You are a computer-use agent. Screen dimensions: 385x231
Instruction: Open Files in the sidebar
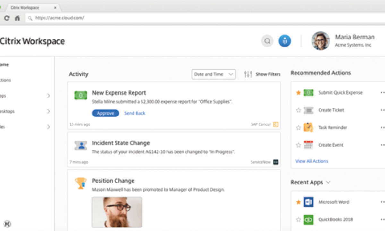3,127
